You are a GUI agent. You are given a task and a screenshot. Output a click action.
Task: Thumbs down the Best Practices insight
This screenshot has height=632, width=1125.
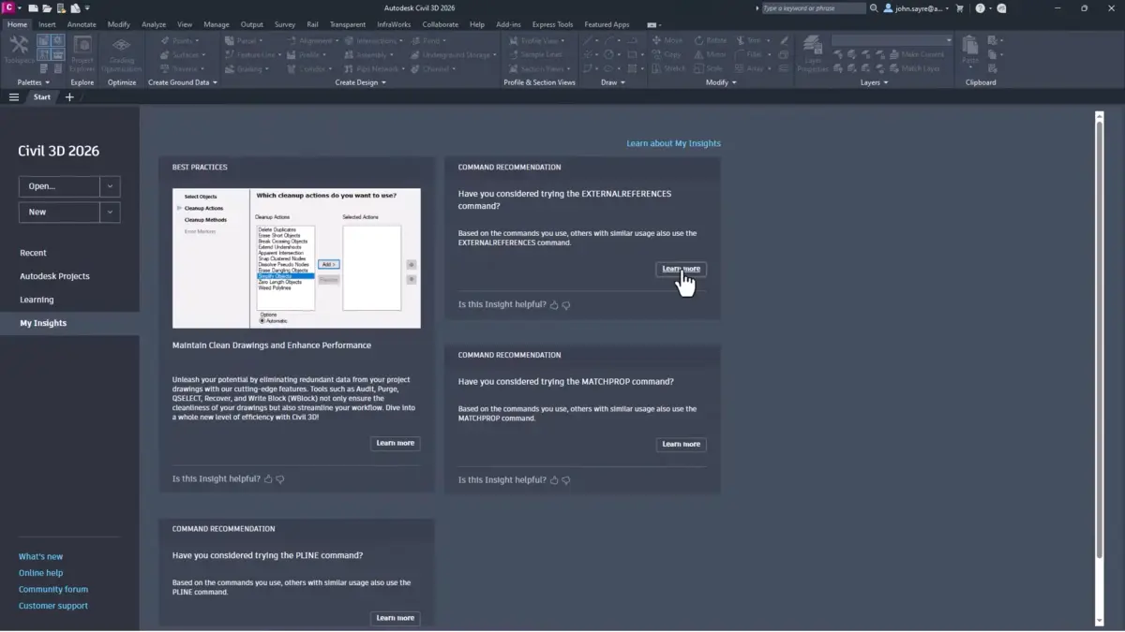[x=279, y=479]
